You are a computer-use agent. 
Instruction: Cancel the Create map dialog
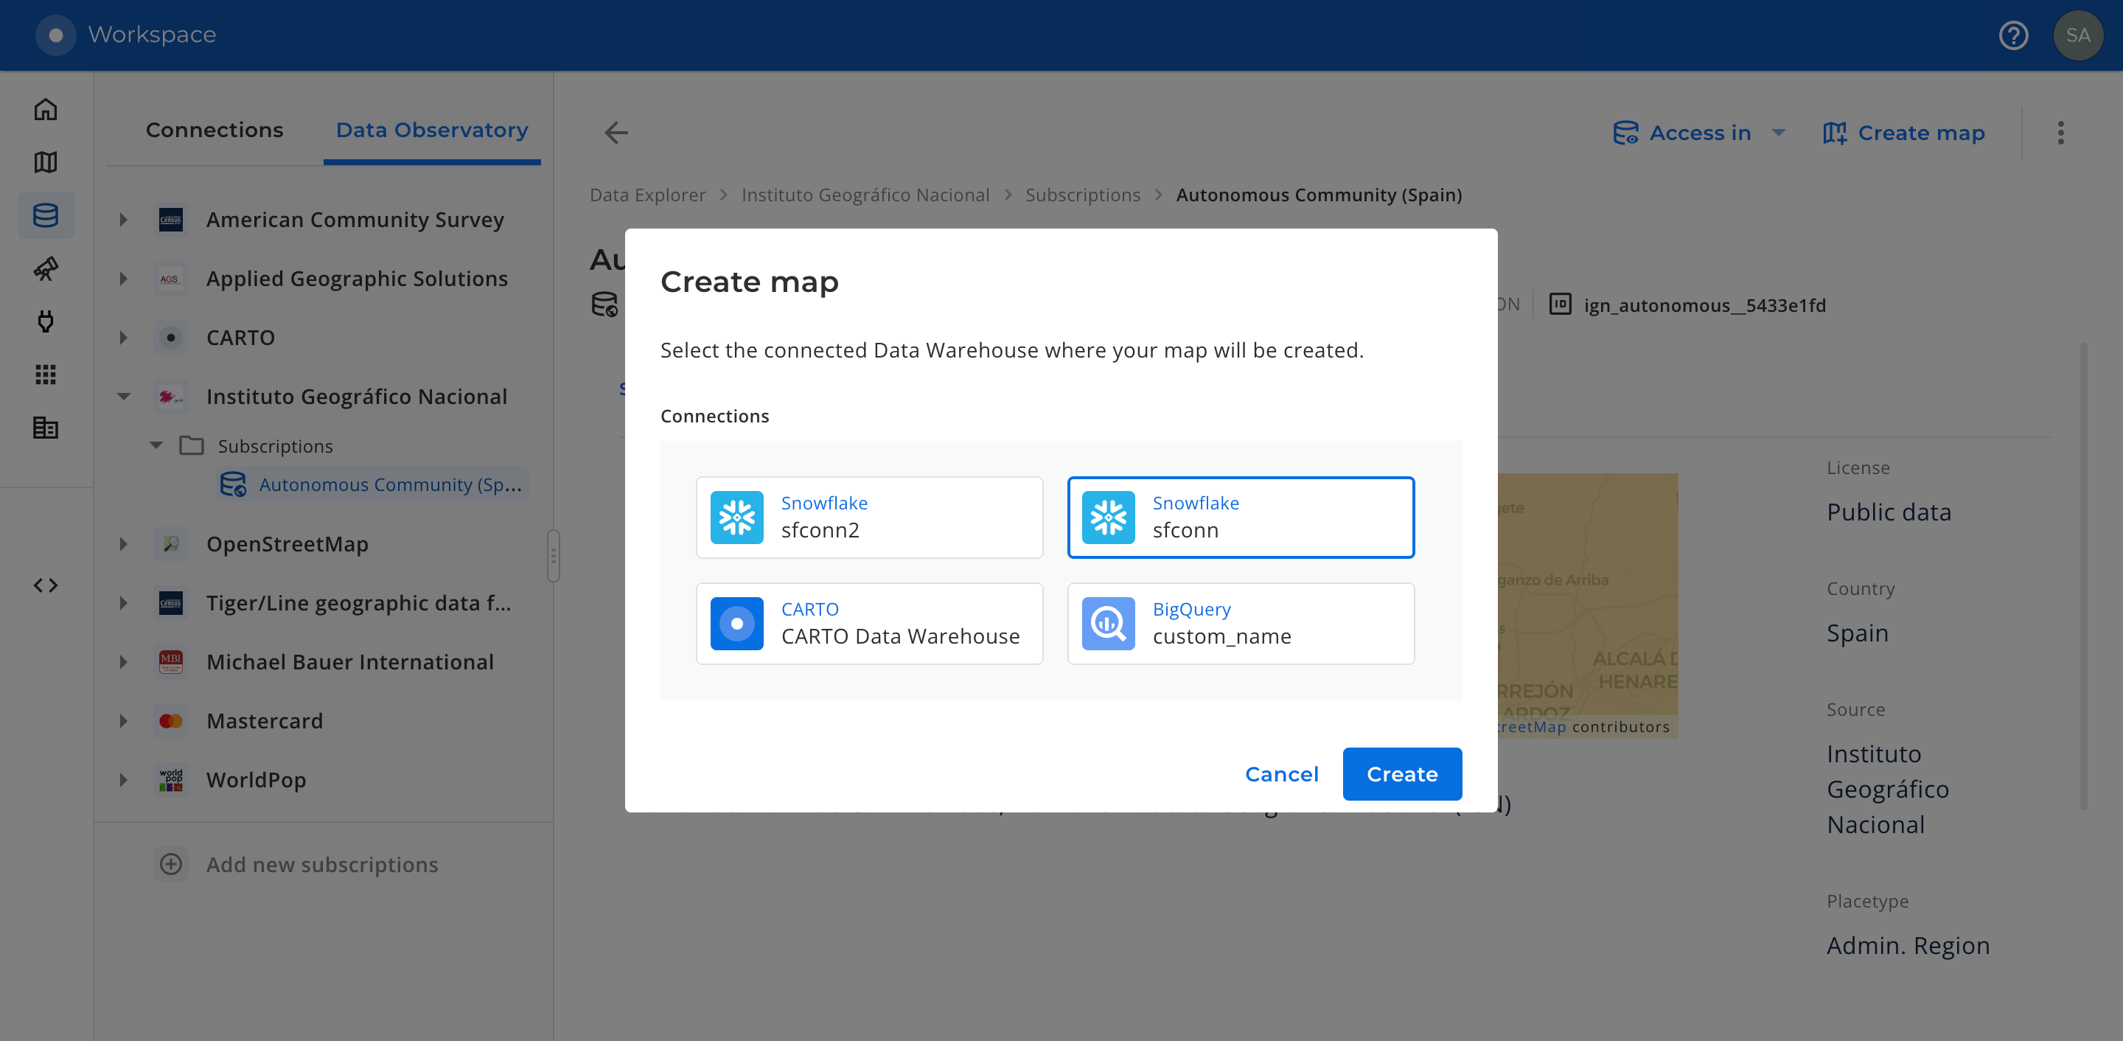(x=1282, y=774)
